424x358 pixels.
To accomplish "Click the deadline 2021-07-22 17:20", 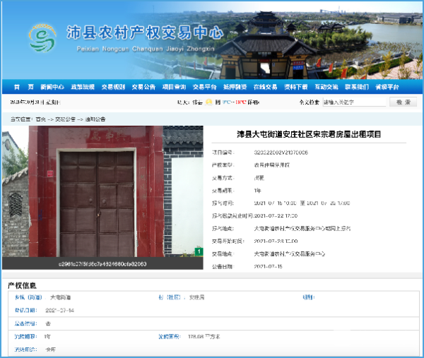I will [276, 215].
